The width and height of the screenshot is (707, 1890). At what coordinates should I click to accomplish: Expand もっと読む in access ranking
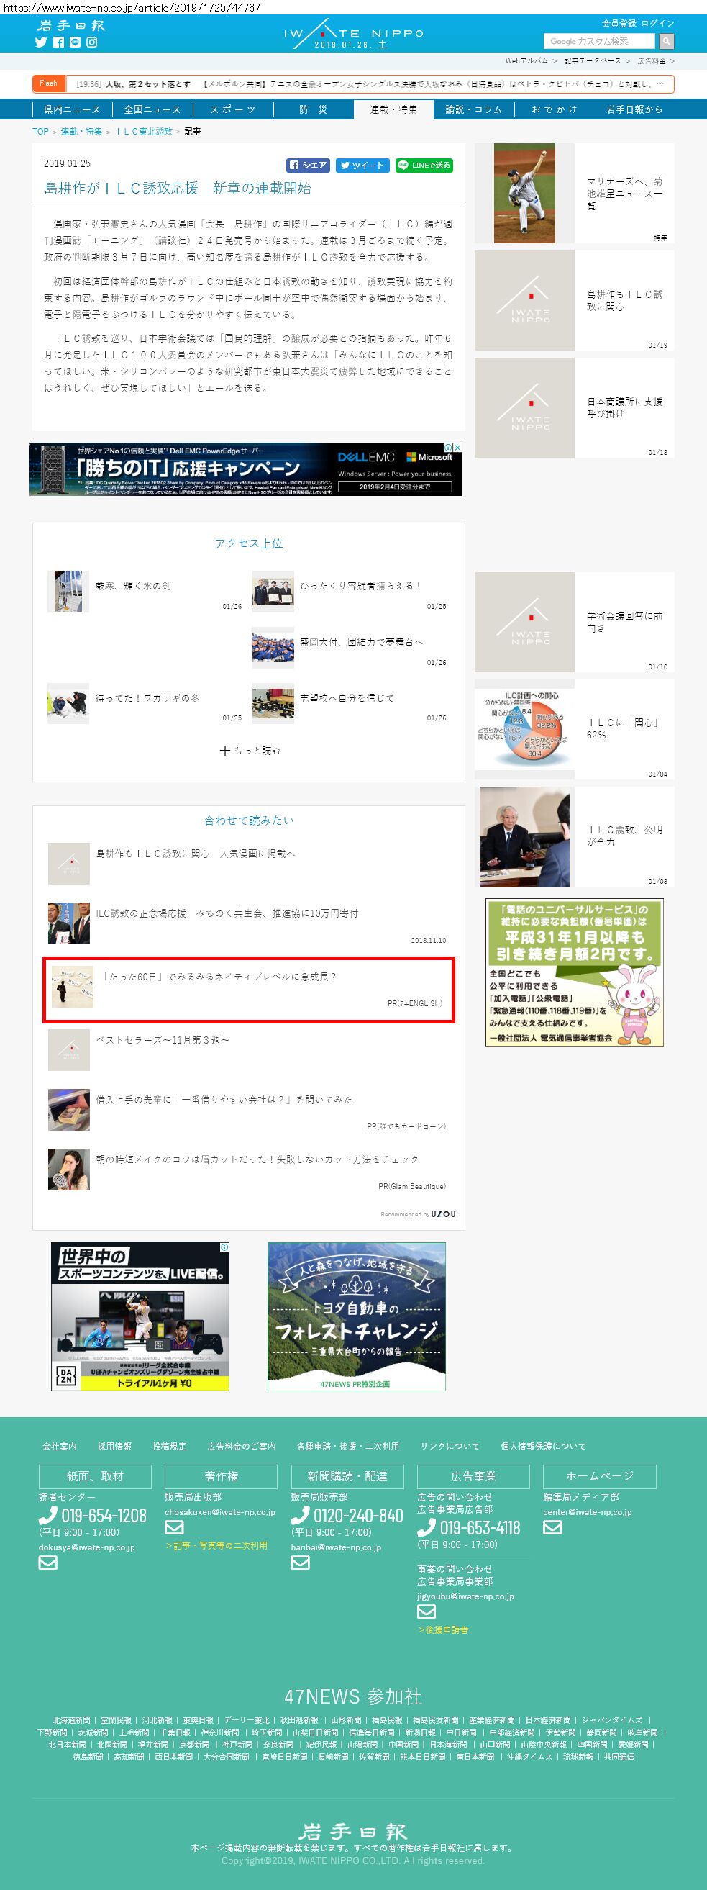point(250,751)
